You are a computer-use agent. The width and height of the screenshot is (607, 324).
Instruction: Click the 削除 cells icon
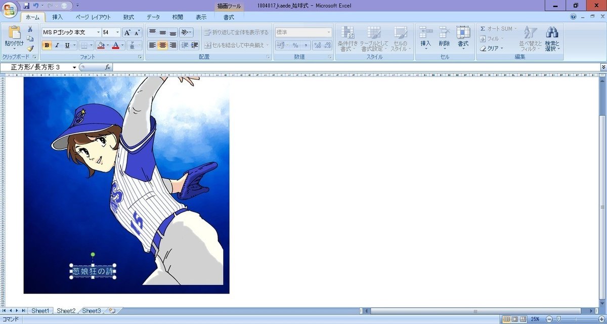tap(444, 37)
